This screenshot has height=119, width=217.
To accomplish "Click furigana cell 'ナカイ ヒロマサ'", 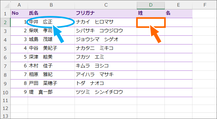I will click(106, 23).
